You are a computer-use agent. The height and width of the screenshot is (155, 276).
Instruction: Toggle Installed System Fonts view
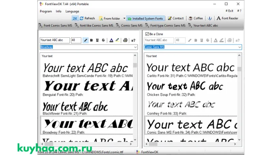tap(145, 18)
